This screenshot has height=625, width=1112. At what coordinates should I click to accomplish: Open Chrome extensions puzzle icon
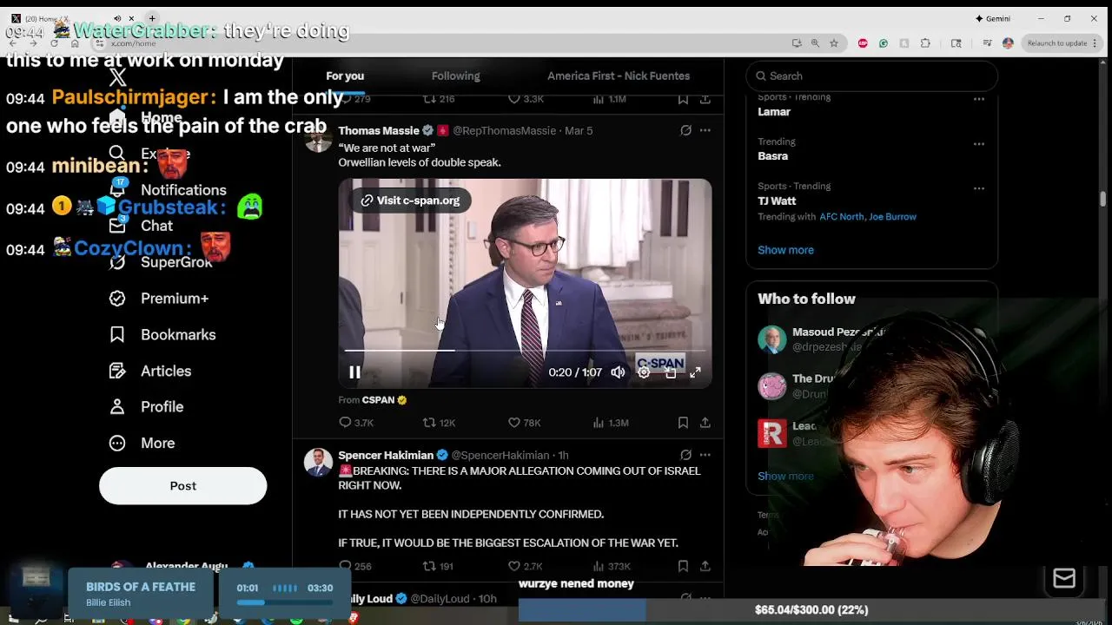pos(925,43)
